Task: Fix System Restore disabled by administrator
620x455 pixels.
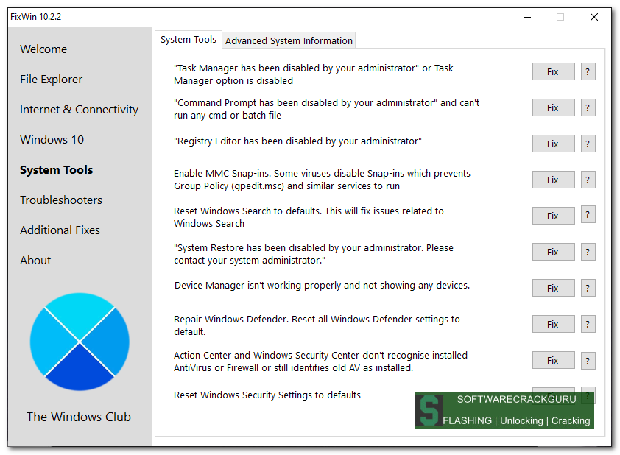Action: coord(553,252)
